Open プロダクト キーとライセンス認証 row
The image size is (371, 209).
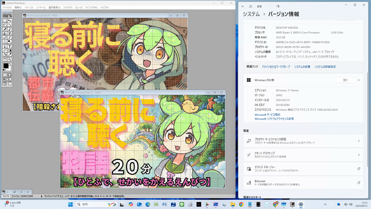pos(303,141)
